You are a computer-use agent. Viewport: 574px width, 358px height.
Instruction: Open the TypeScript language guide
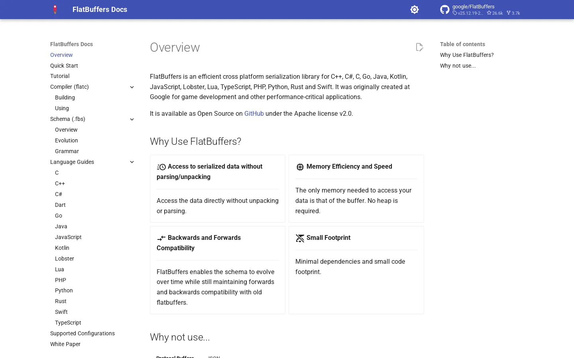pyautogui.click(x=68, y=323)
